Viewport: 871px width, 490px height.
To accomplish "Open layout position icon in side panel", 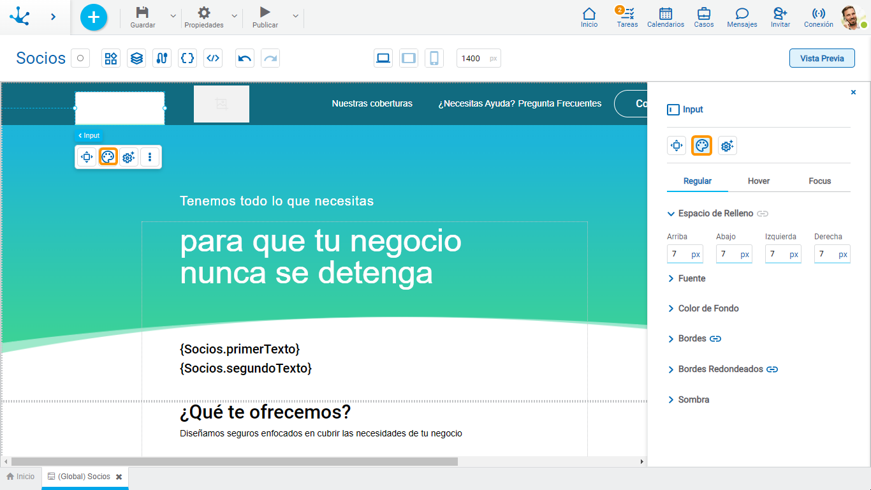I will tap(677, 145).
